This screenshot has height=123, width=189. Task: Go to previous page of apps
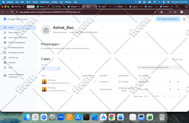click(x=170, y=96)
